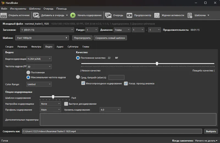220x143 pixels.
Task: Open the Когда закончено dropdown
Action: [x=206, y=141]
